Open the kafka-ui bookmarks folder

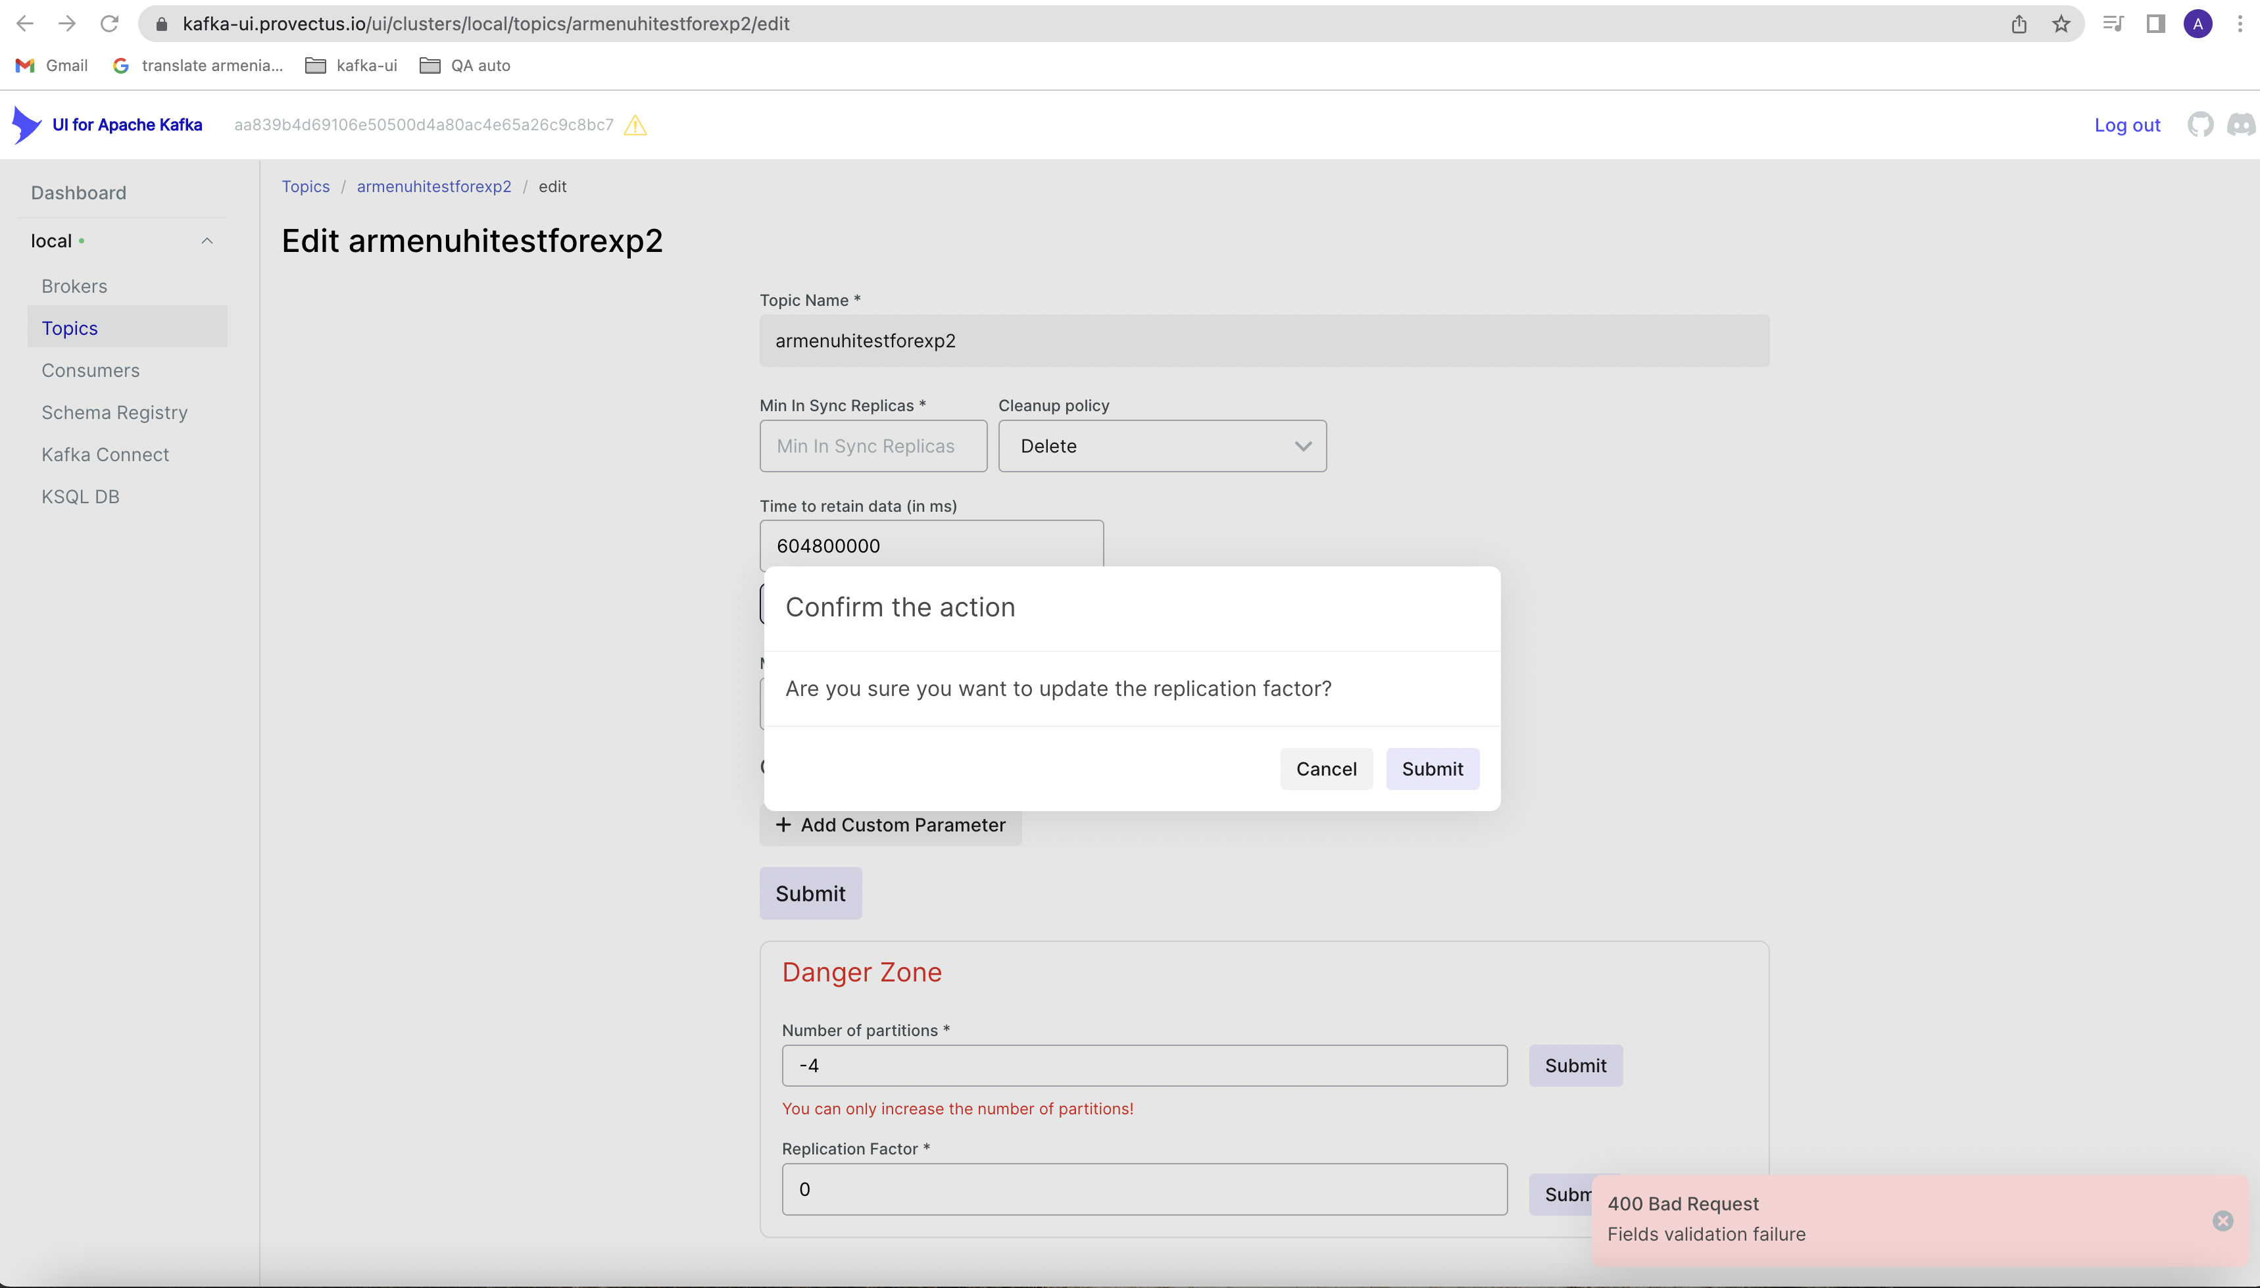point(351,64)
